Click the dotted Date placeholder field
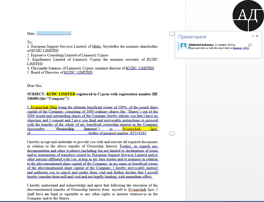Viewport: 264px width, 202px height. click(x=54, y=33)
